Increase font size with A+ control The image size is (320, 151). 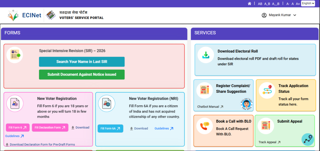(x=298, y=4)
